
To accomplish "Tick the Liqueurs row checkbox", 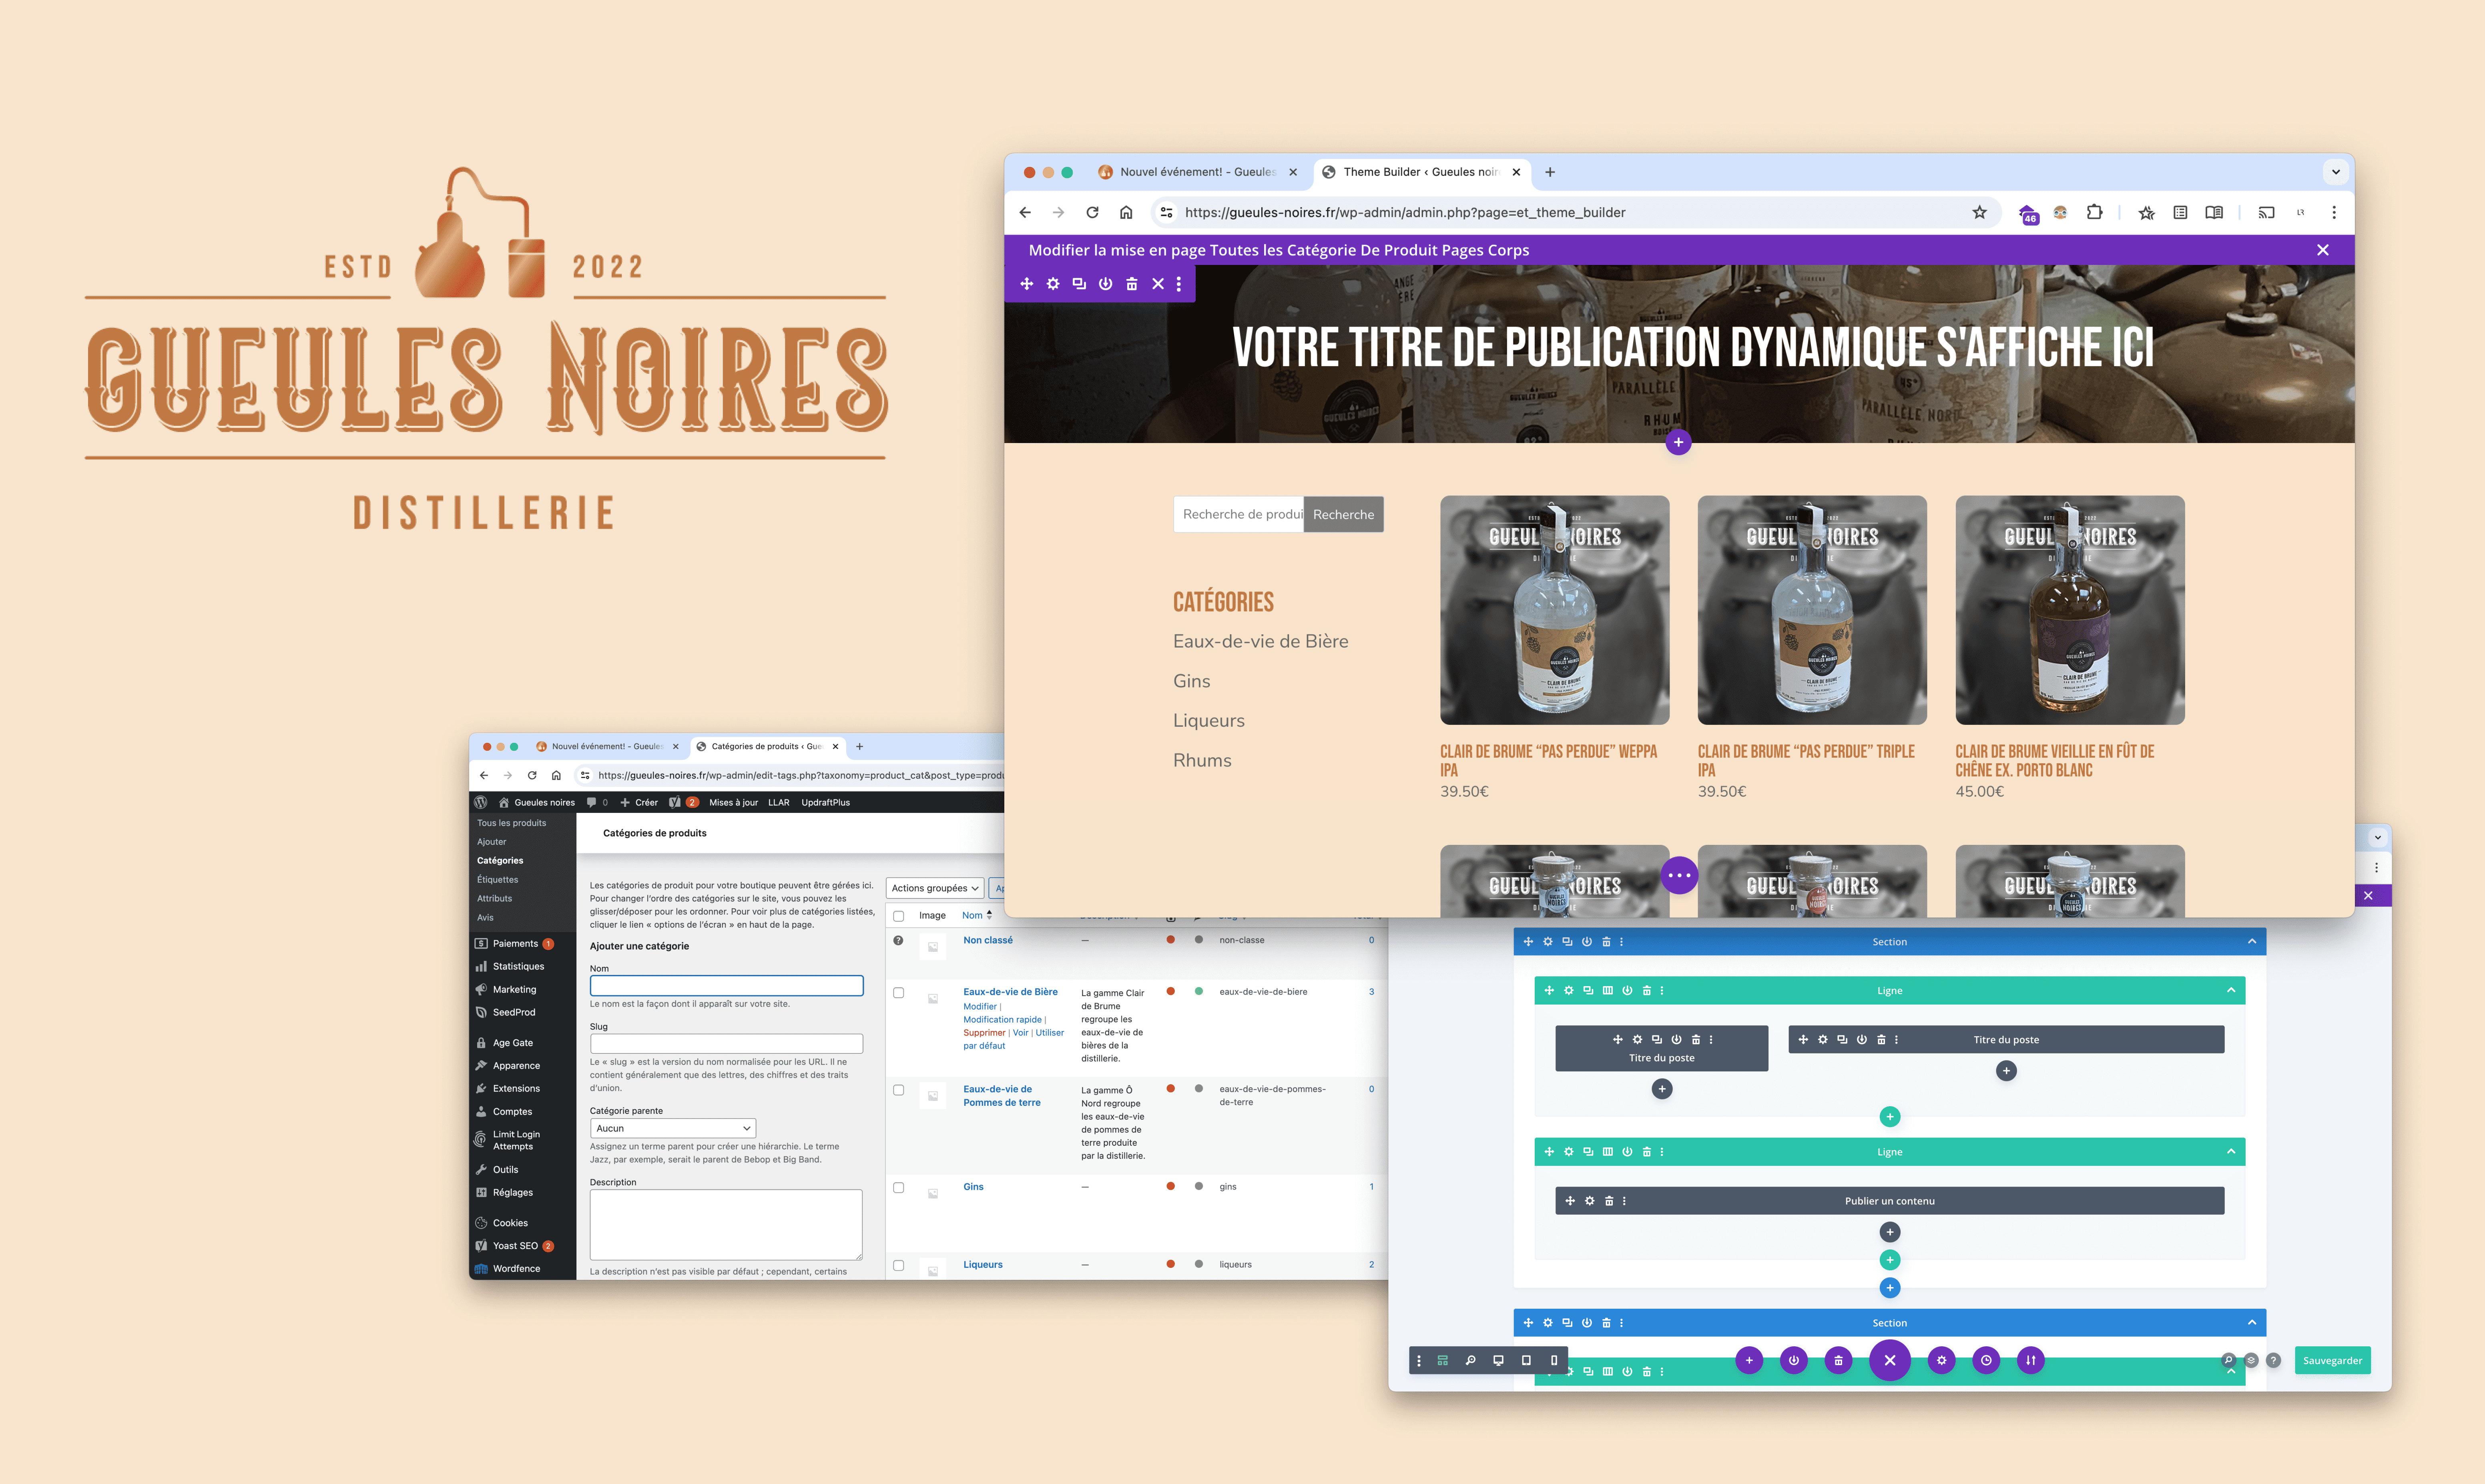I will pyautogui.click(x=898, y=1265).
